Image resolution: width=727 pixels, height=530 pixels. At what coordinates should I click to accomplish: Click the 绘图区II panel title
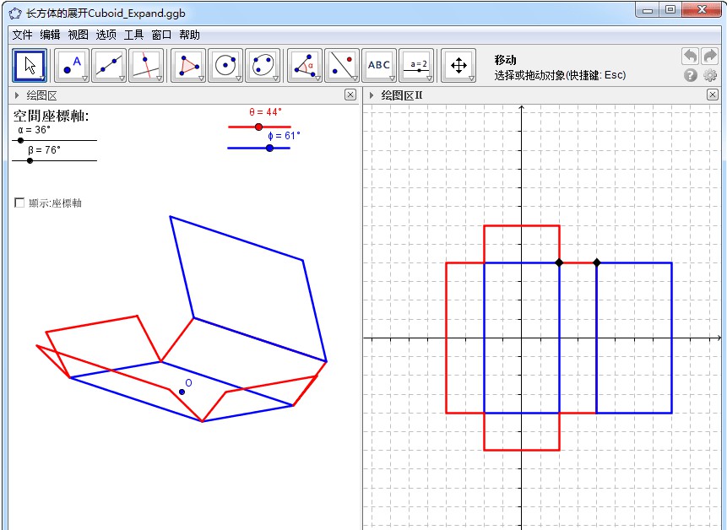(402, 95)
